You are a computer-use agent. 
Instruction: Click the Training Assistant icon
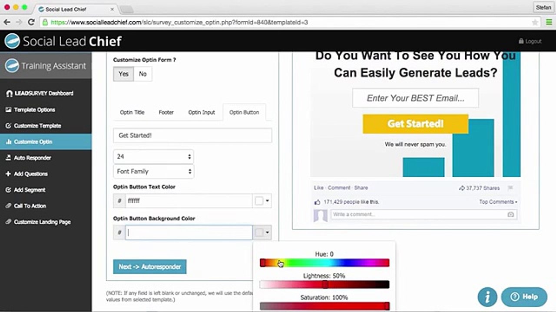[12, 66]
